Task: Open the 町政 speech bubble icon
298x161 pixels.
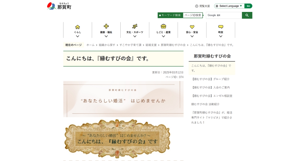Action: tap(221, 27)
